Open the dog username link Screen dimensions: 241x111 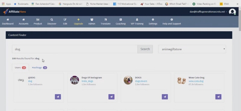click(30, 81)
